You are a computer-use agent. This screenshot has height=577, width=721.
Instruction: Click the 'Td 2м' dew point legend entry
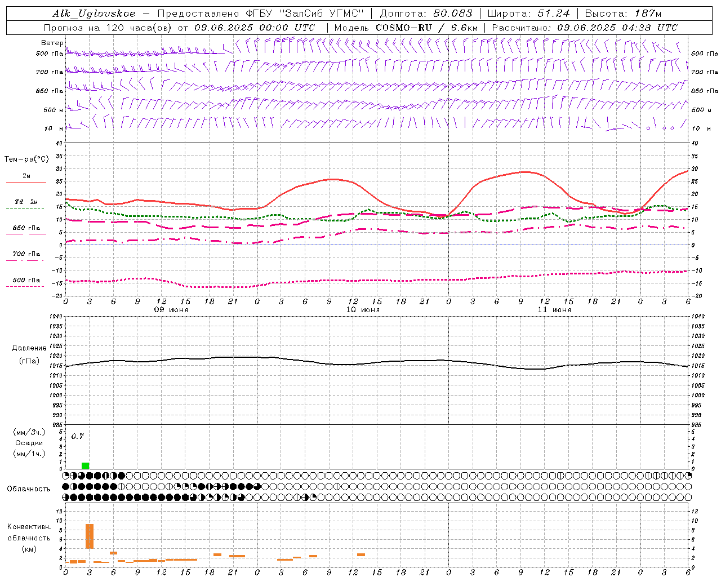(x=26, y=202)
